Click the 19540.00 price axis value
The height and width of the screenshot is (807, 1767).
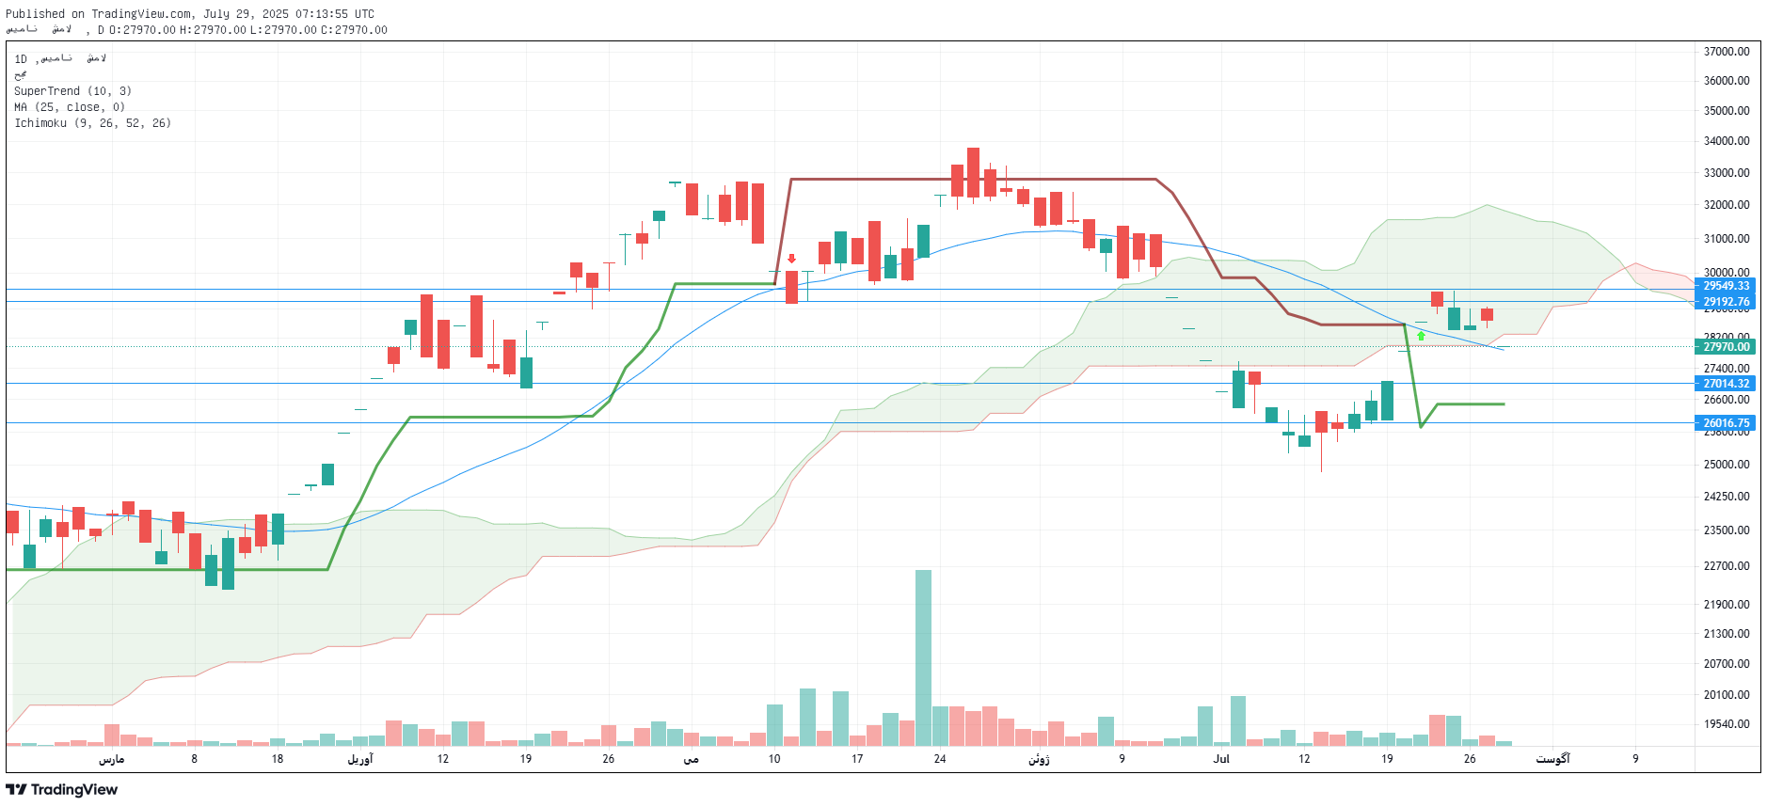pyautogui.click(x=1727, y=724)
